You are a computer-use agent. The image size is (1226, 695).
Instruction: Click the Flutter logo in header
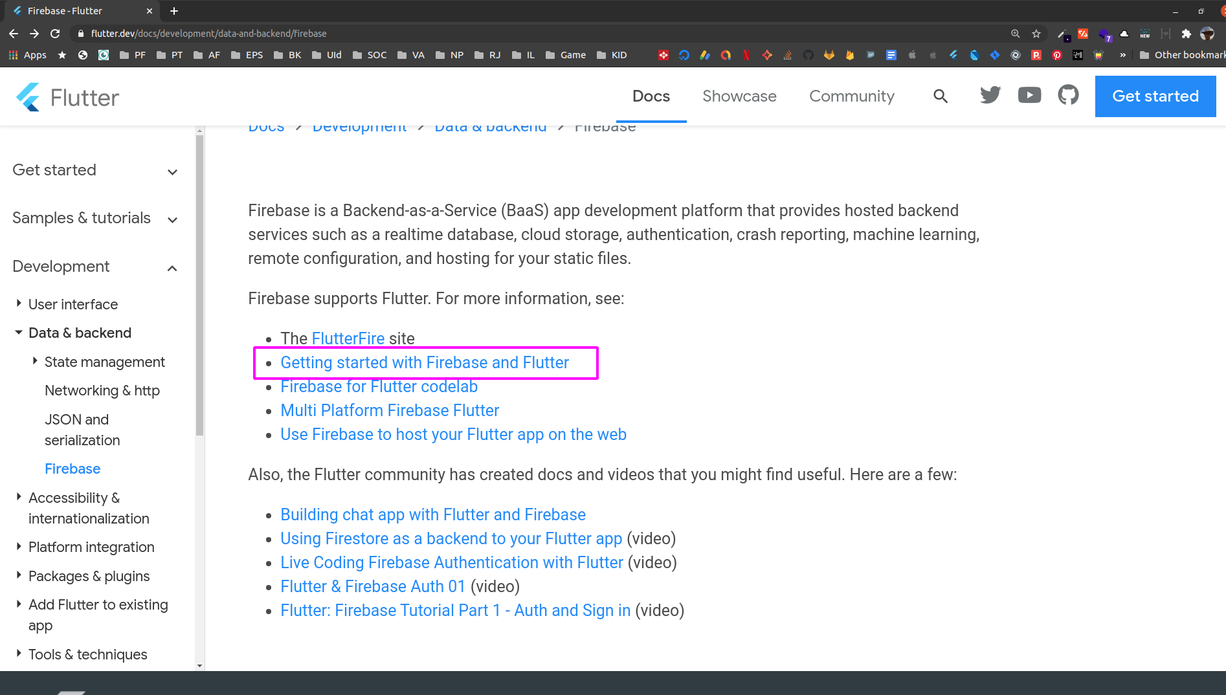(x=67, y=97)
